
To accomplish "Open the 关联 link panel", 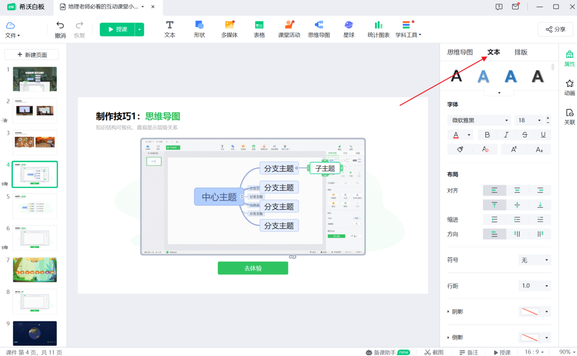I will [x=569, y=117].
